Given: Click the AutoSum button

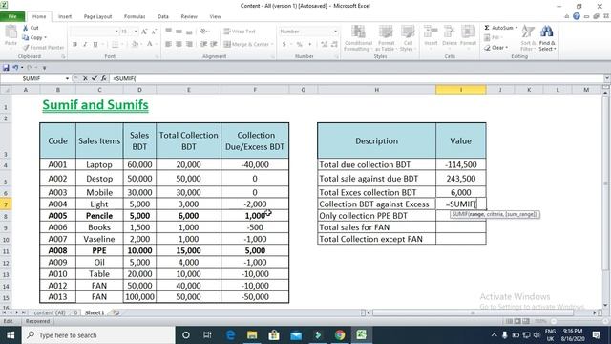Looking at the screenshot, I should [x=498, y=28].
